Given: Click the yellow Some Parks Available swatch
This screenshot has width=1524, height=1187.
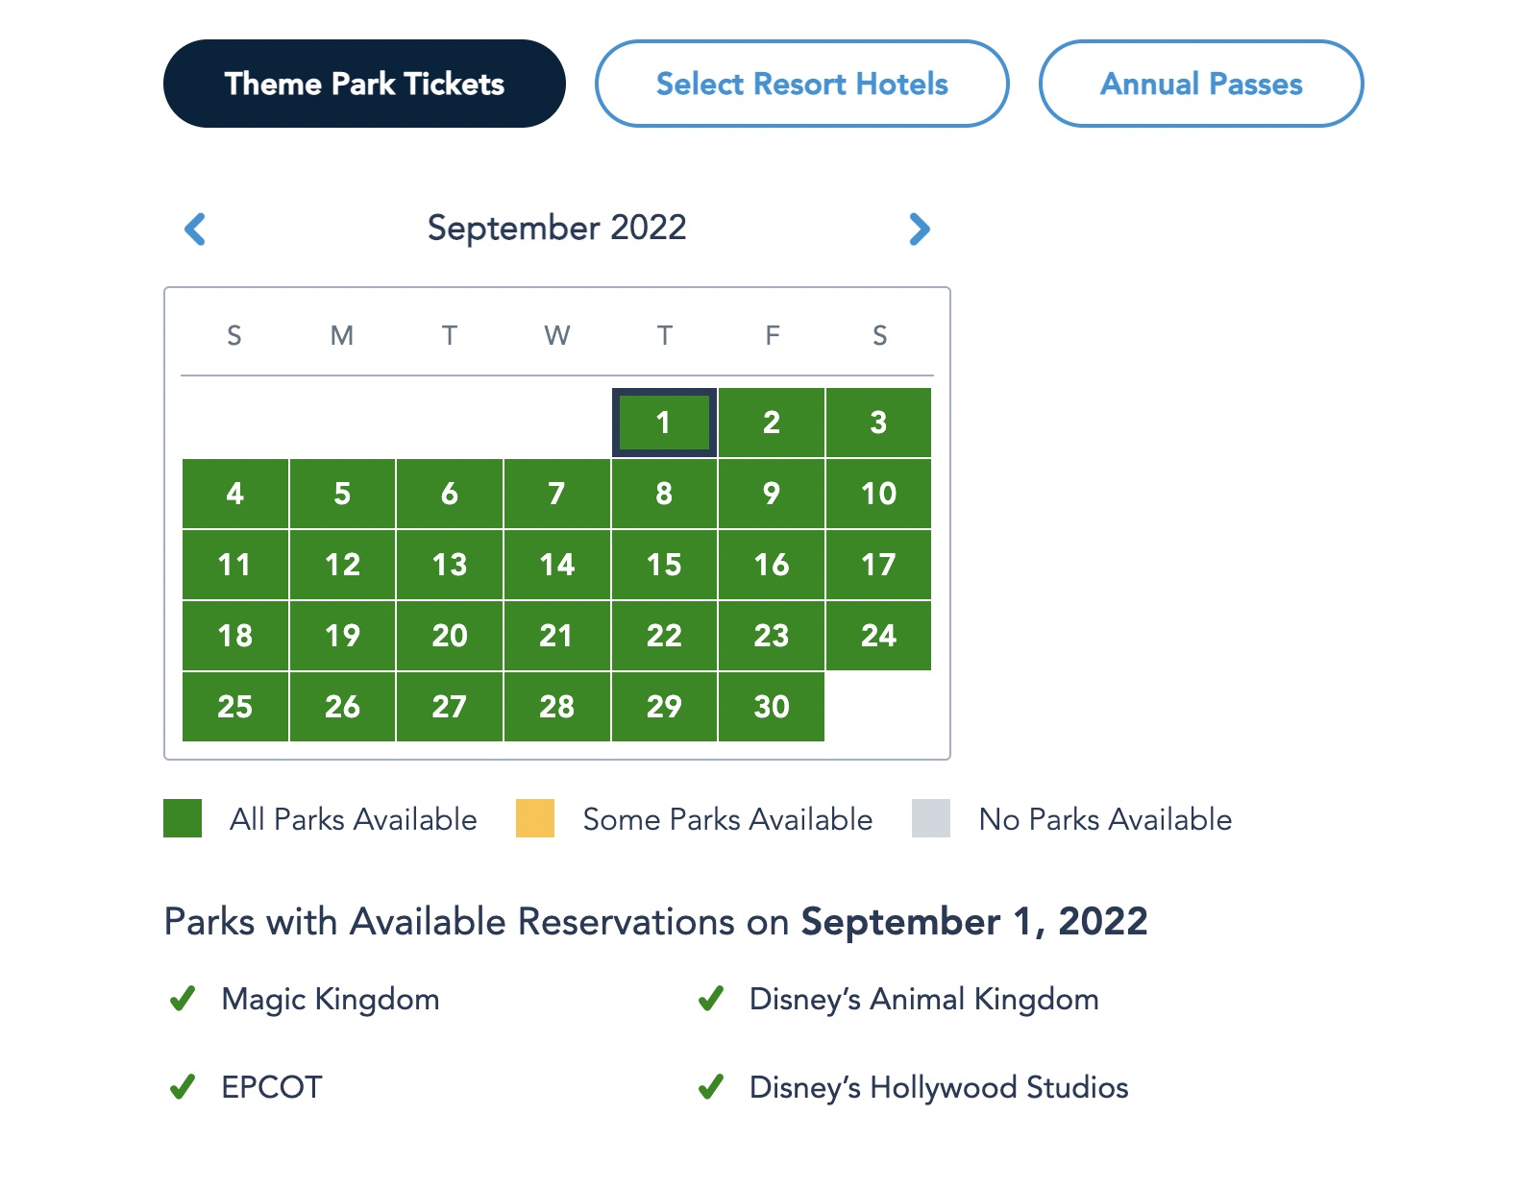Looking at the screenshot, I should [x=535, y=818].
